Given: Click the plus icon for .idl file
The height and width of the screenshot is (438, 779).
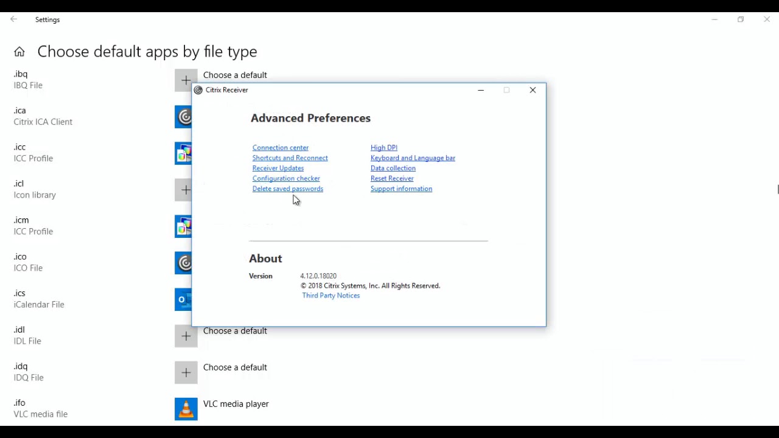Looking at the screenshot, I should coord(186,336).
